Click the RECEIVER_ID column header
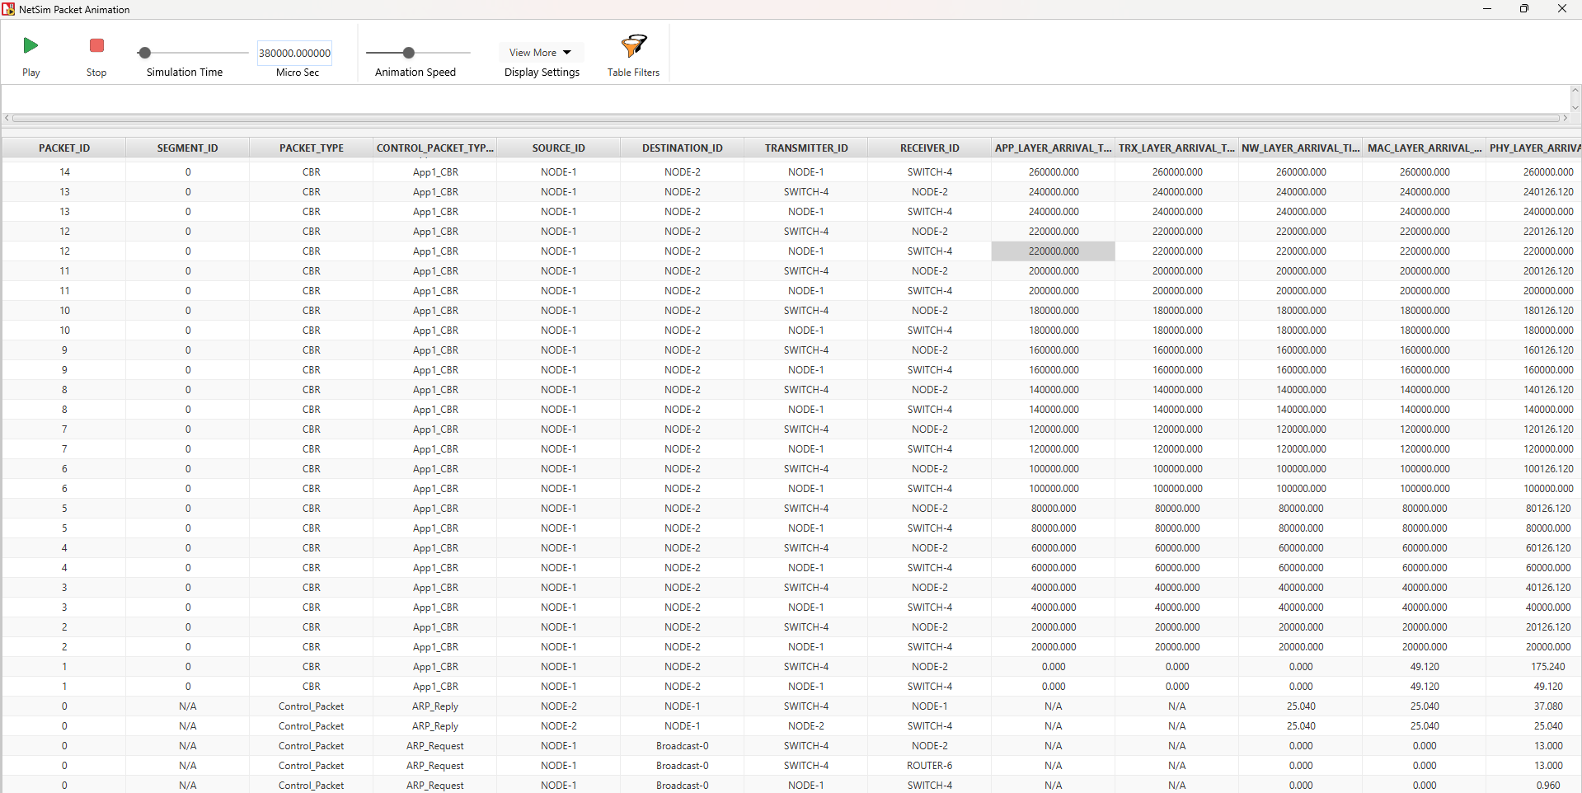 point(930,148)
